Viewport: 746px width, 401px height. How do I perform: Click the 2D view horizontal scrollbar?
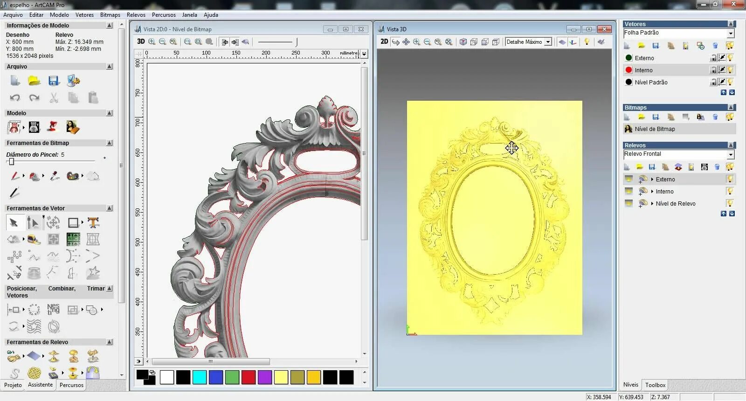pos(211,361)
